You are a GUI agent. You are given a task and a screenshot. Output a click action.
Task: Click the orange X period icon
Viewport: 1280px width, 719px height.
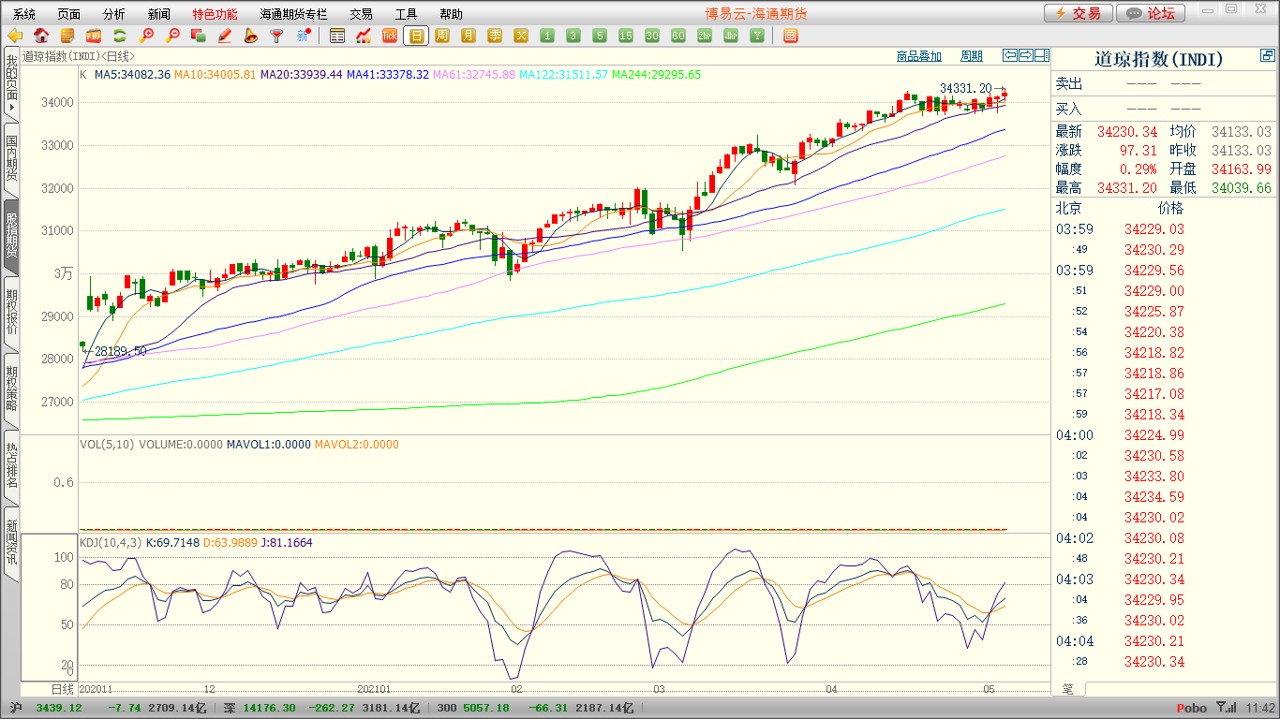[x=521, y=36]
